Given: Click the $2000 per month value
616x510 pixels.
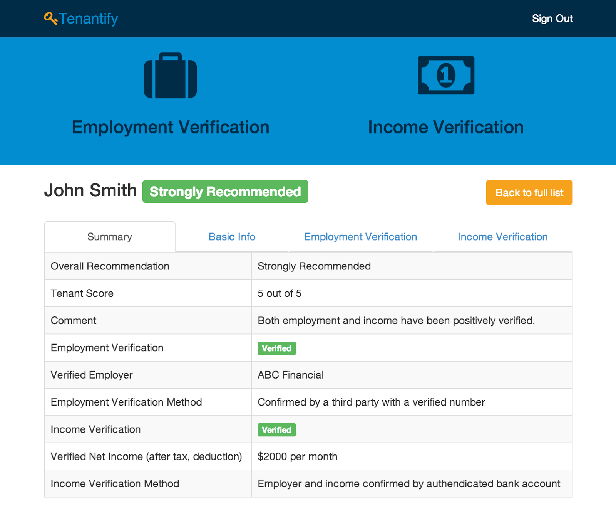Looking at the screenshot, I should point(297,457).
